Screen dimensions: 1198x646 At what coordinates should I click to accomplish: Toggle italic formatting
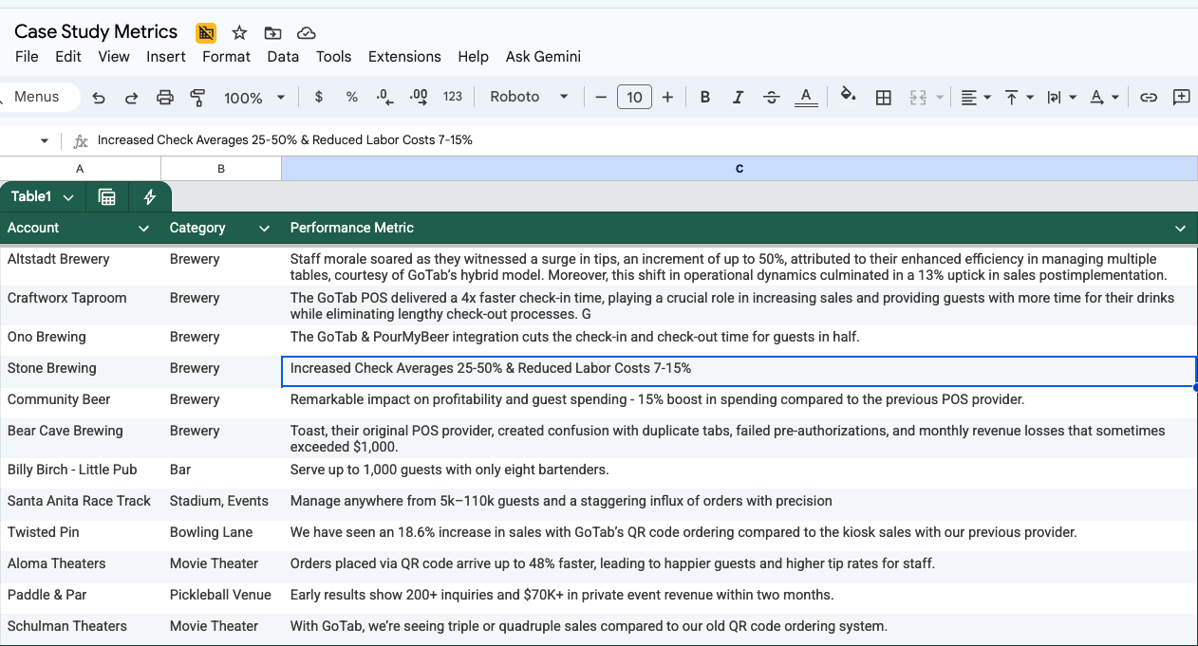(738, 98)
